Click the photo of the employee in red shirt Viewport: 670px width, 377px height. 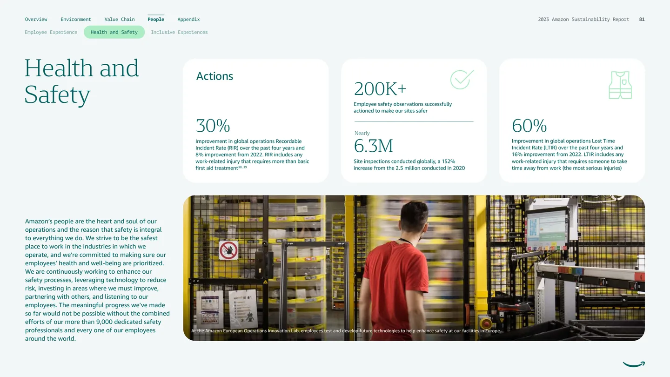tap(414, 268)
